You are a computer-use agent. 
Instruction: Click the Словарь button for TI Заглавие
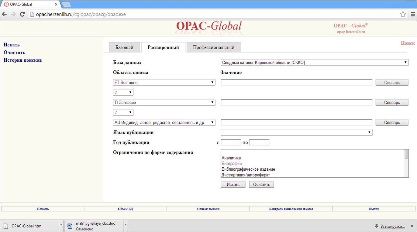pyautogui.click(x=392, y=103)
